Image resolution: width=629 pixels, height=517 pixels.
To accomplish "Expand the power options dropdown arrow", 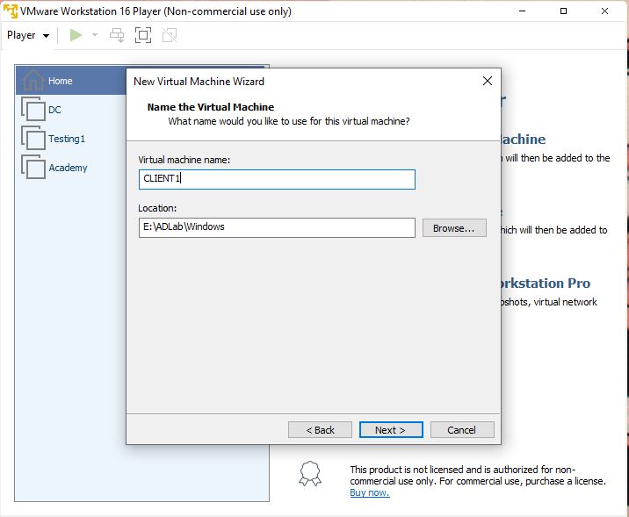I will pyautogui.click(x=95, y=35).
